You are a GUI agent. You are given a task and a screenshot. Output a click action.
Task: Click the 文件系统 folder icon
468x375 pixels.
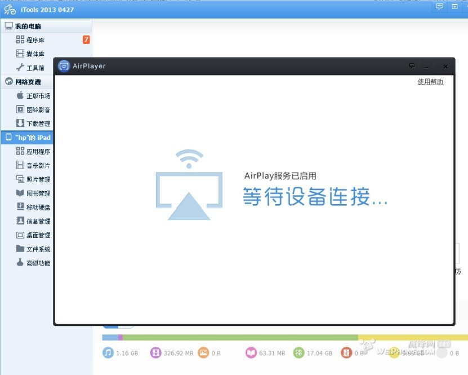[x=20, y=248]
